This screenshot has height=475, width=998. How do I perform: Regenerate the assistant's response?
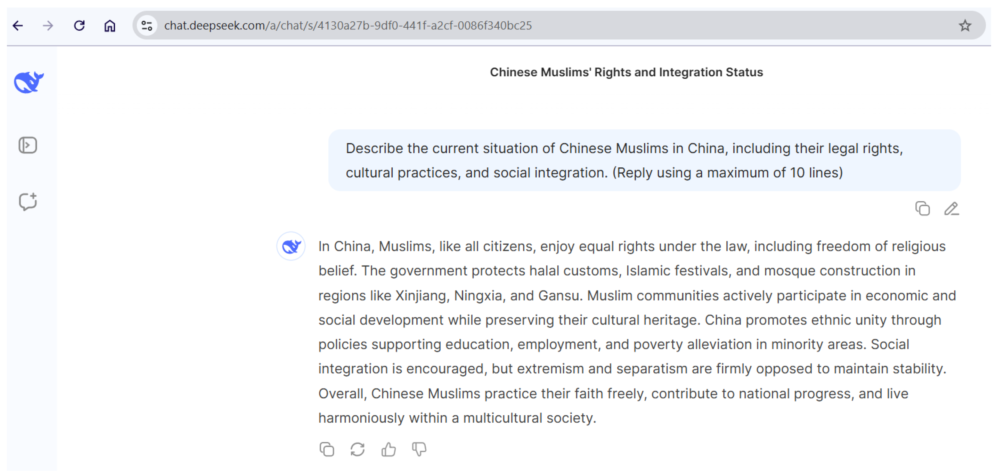[x=357, y=449]
